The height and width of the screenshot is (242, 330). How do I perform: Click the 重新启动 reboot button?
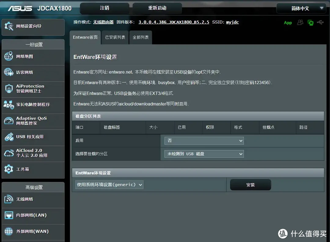(x=157, y=8)
